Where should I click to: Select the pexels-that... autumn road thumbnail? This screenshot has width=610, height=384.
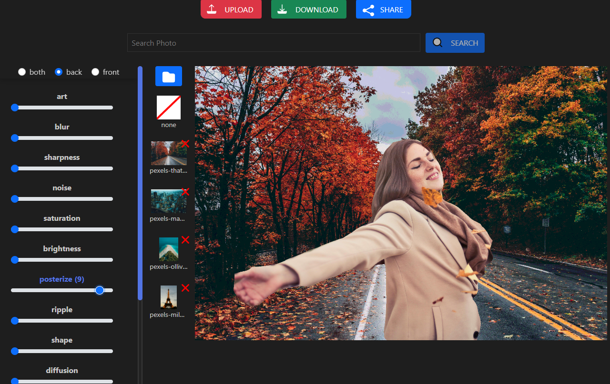[169, 153]
